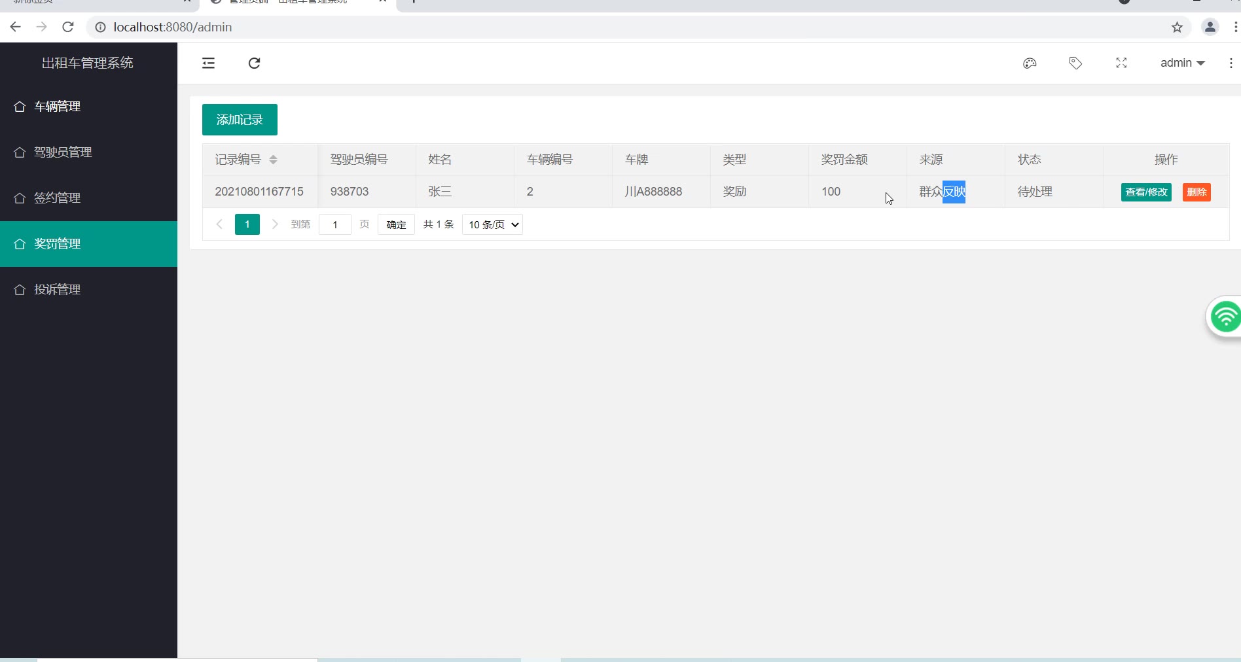Image resolution: width=1241 pixels, height=662 pixels.
Task: Click the 奖罚金额 column header
Action: tap(857, 160)
